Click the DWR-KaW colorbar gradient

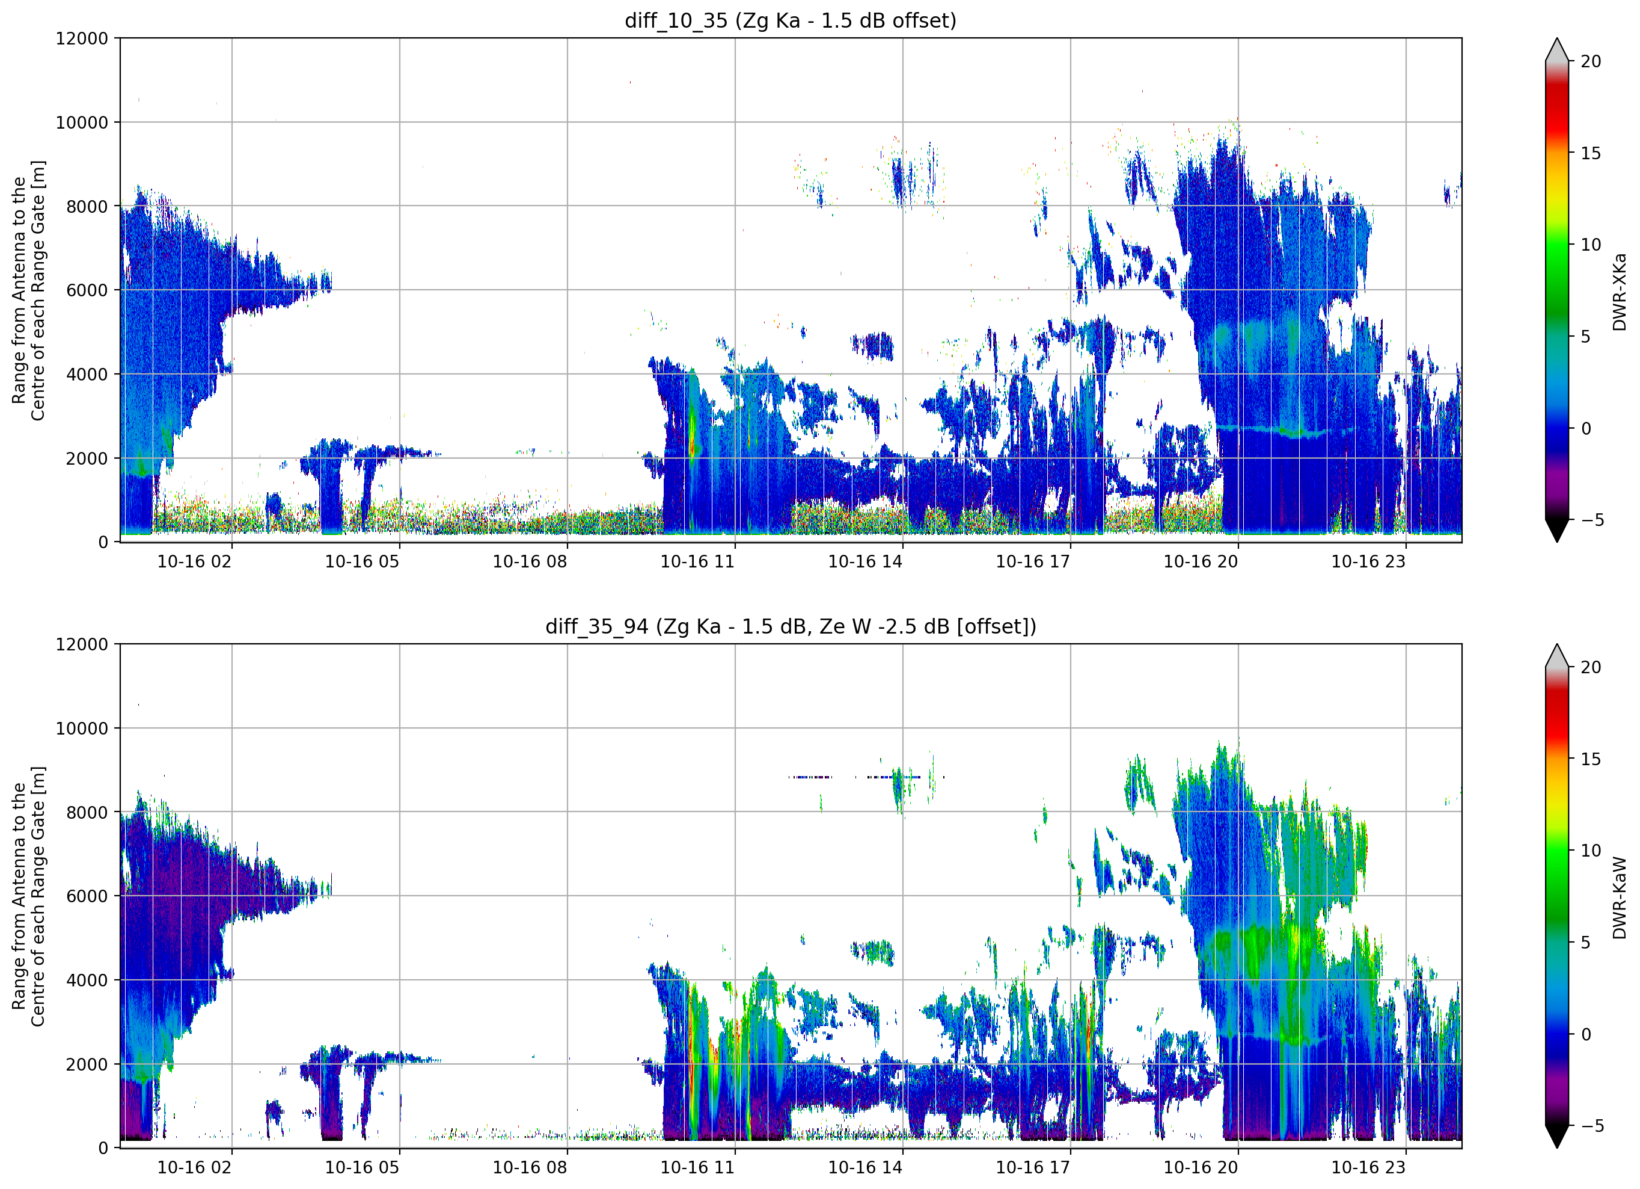(x=1557, y=896)
